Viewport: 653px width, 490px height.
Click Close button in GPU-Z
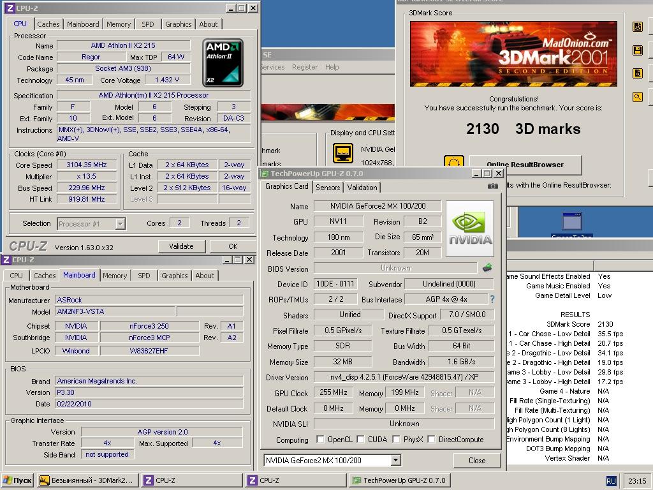477,461
